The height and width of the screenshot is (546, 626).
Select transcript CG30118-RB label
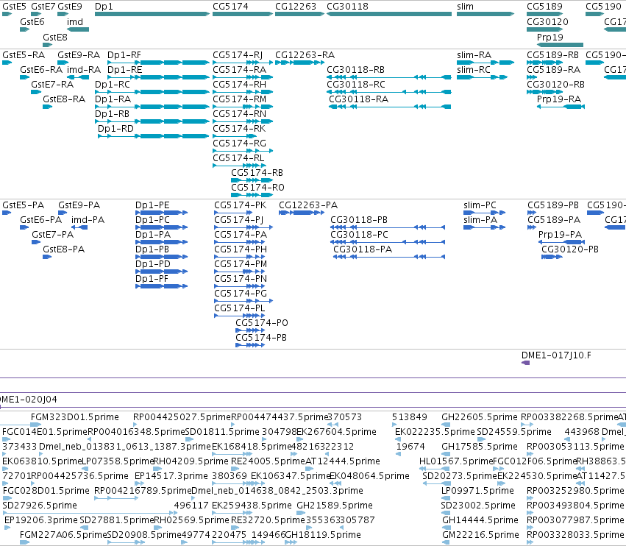pos(356,70)
